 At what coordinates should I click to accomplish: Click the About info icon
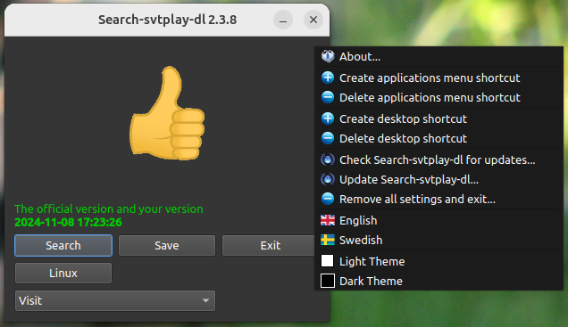pyautogui.click(x=328, y=56)
